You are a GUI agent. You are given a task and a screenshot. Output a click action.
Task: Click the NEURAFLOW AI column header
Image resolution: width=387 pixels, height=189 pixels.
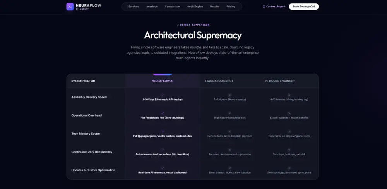[x=163, y=81]
